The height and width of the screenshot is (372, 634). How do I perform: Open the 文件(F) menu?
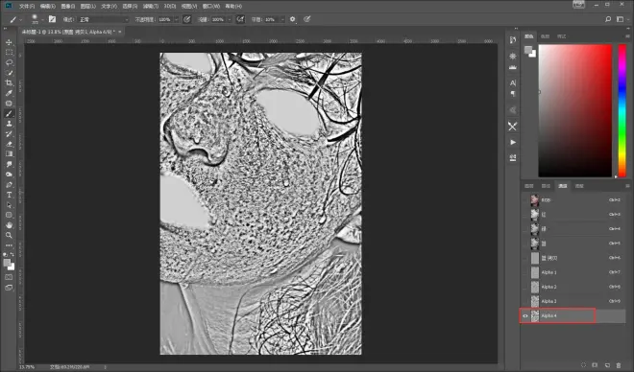tap(27, 7)
